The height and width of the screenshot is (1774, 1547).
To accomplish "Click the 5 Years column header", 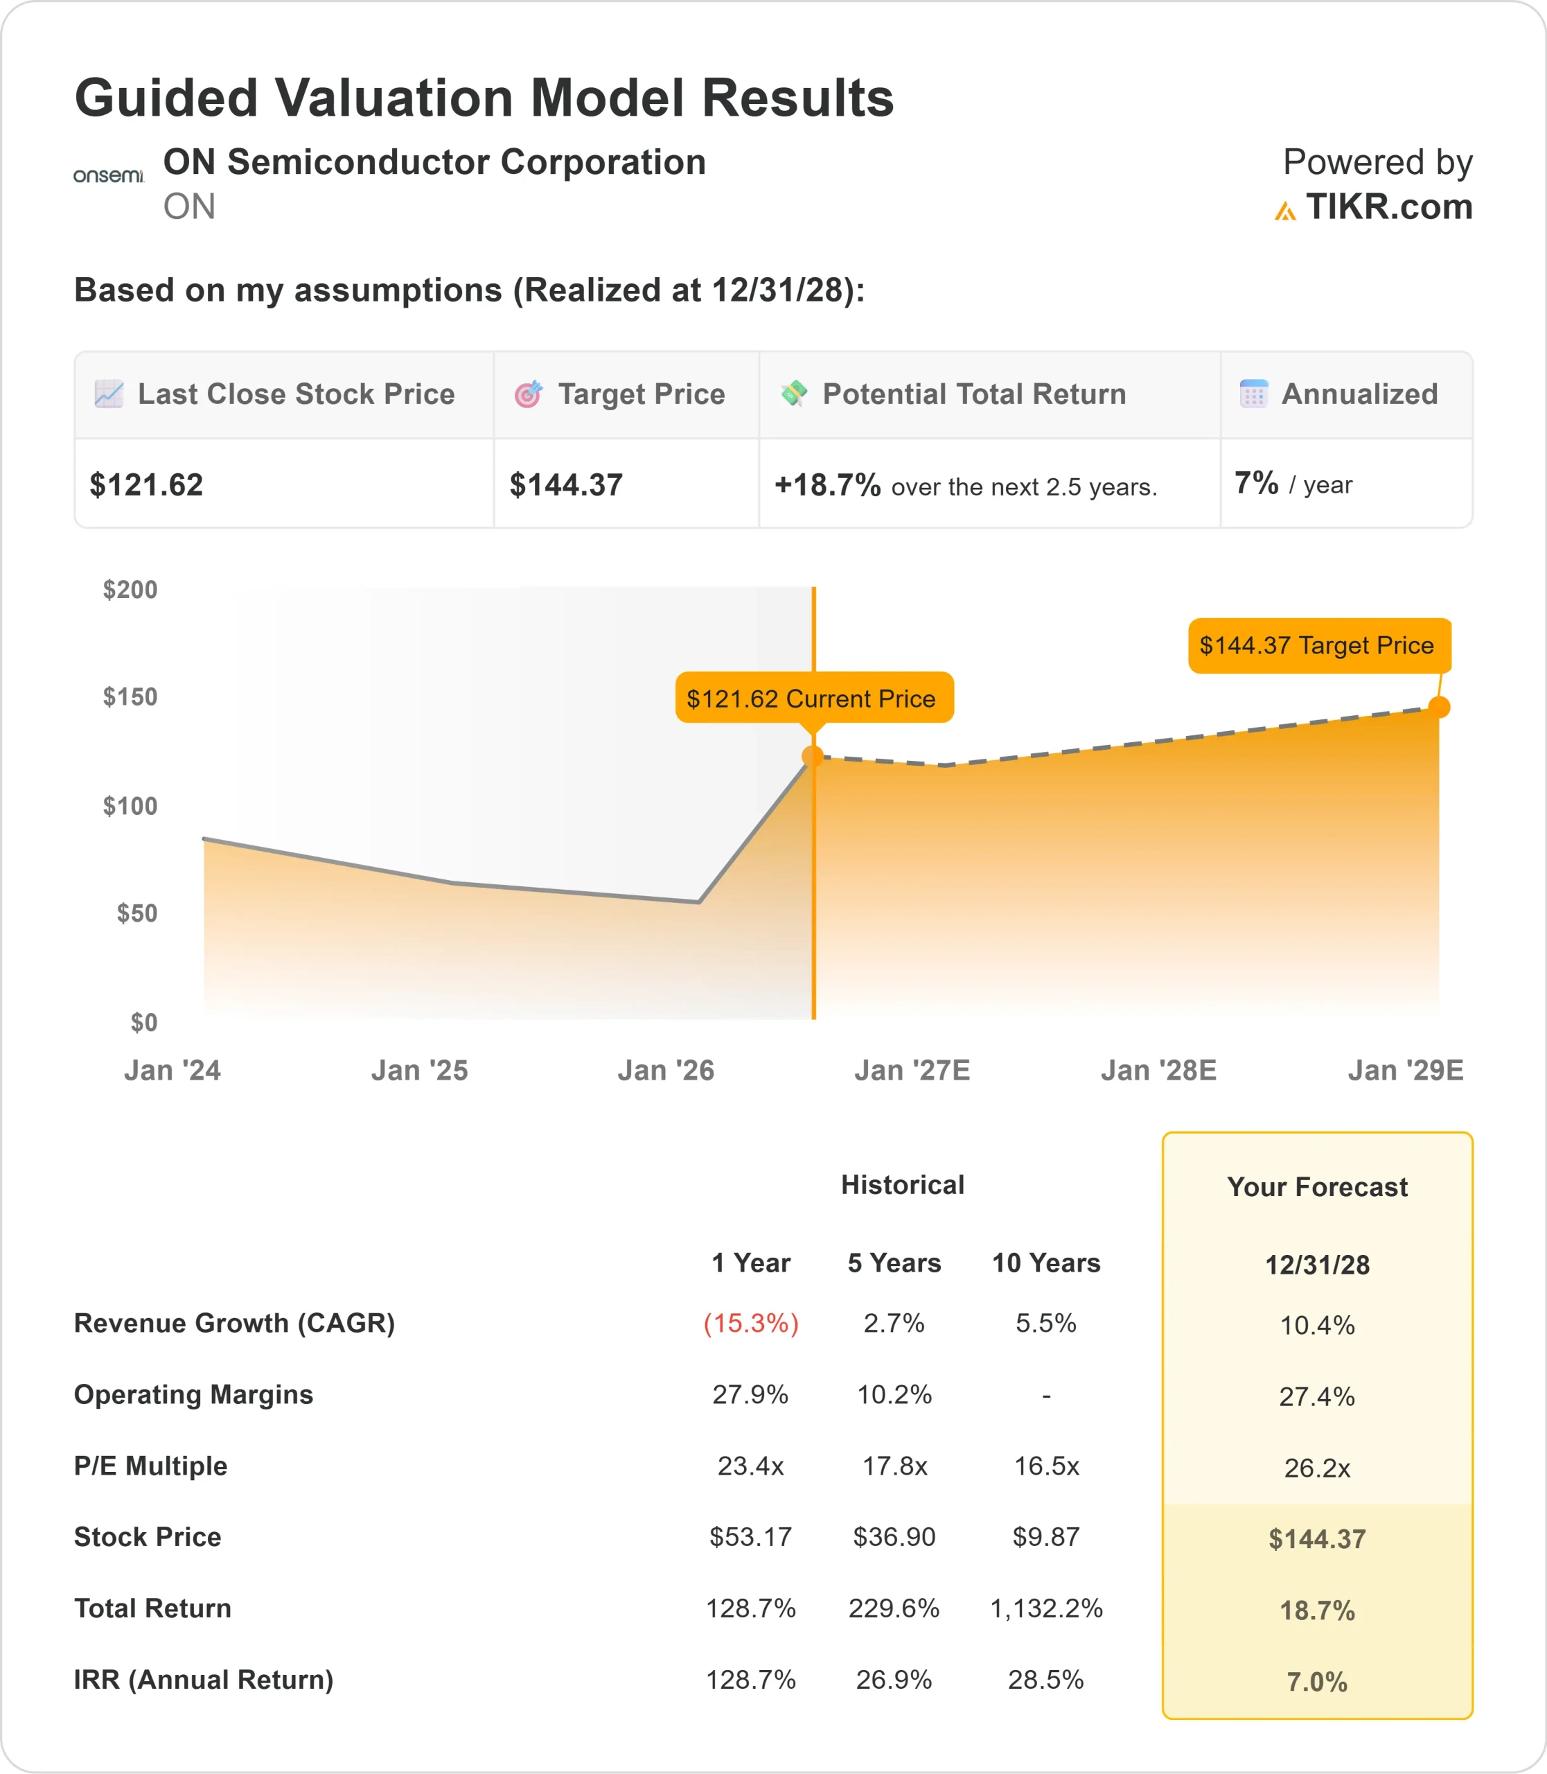I will coord(894,1263).
